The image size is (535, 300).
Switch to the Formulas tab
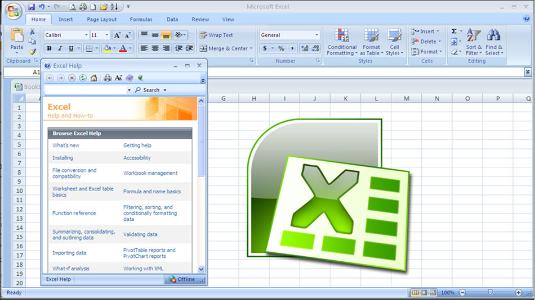pos(141,20)
